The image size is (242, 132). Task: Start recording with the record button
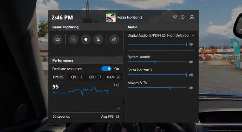pos(86,39)
